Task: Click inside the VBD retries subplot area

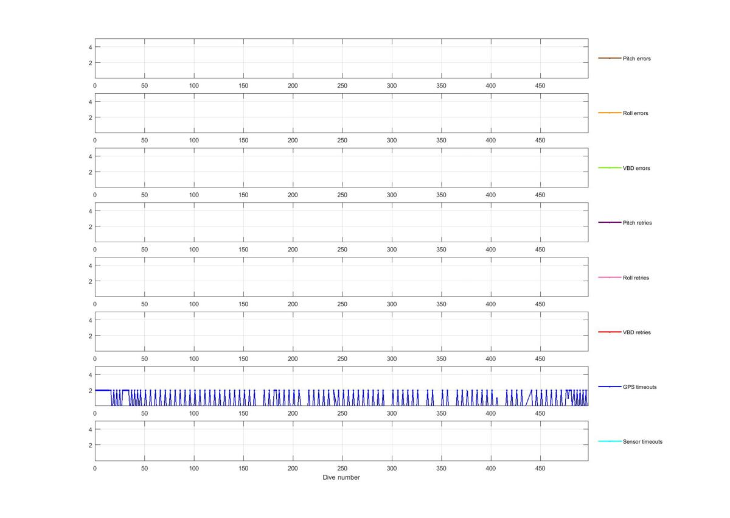Action: [x=341, y=332]
